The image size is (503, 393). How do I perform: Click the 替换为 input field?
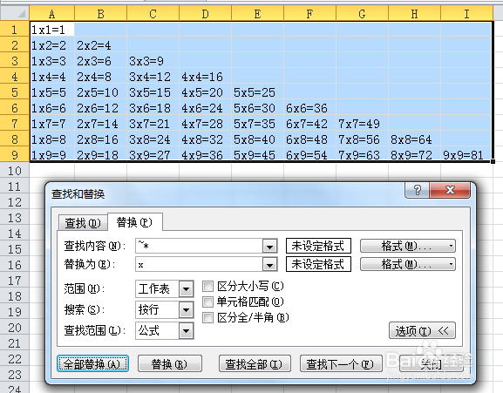pyautogui.click(x=200, y=264)
